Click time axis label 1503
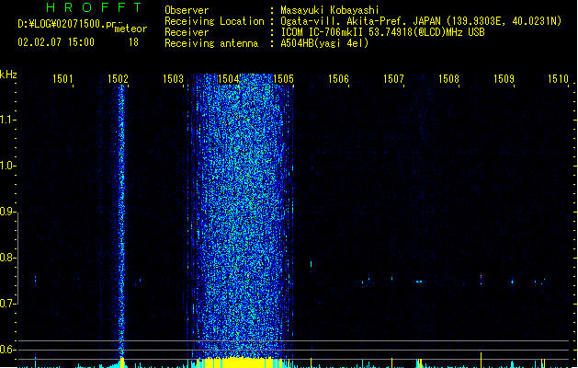 coord(173,78)
